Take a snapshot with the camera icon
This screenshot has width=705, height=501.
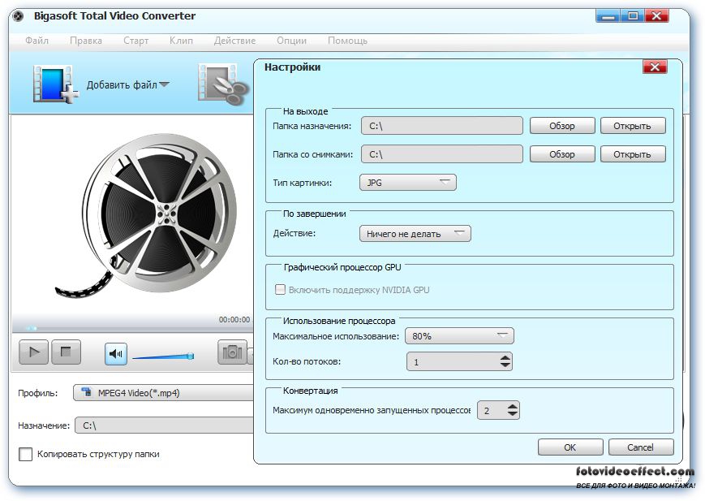pyautogui.click(x=232, y=352)
